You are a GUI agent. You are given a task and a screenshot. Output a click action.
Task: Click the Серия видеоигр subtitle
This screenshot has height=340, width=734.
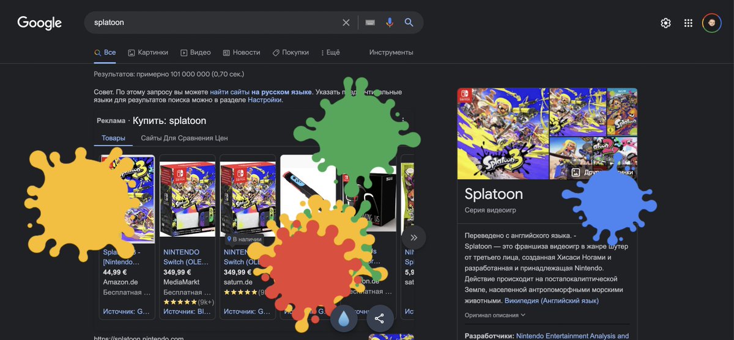tap(491, 210)
